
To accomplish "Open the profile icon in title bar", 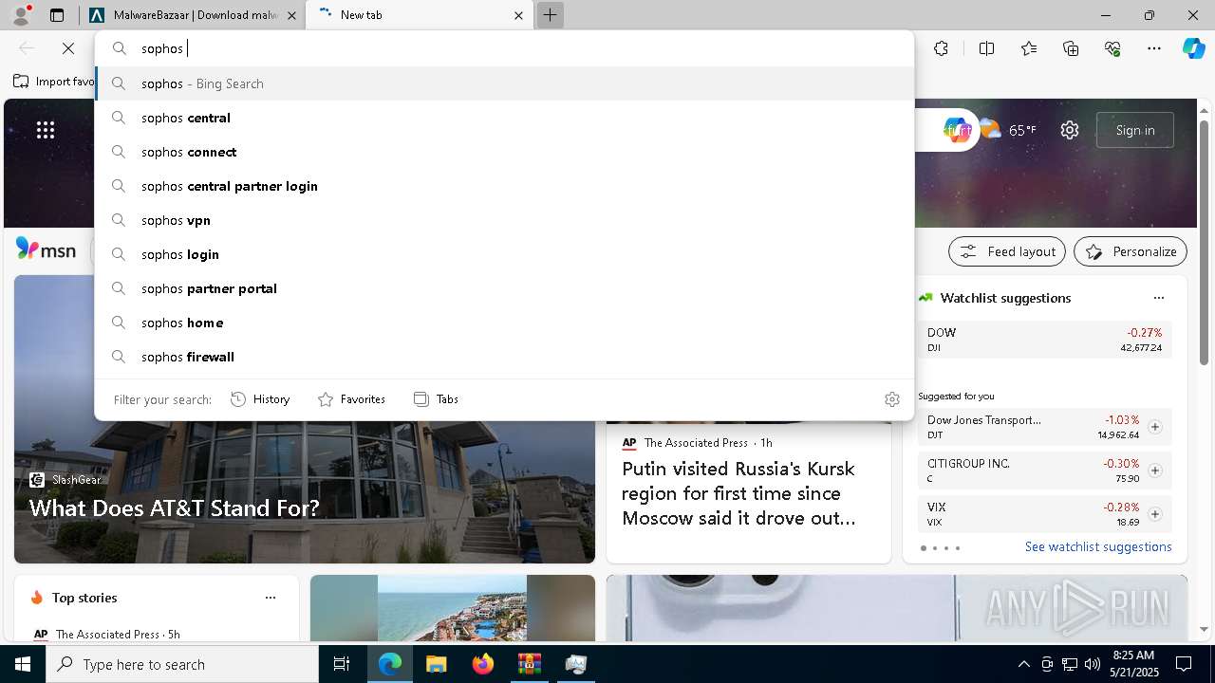I will tap(21, 15).
